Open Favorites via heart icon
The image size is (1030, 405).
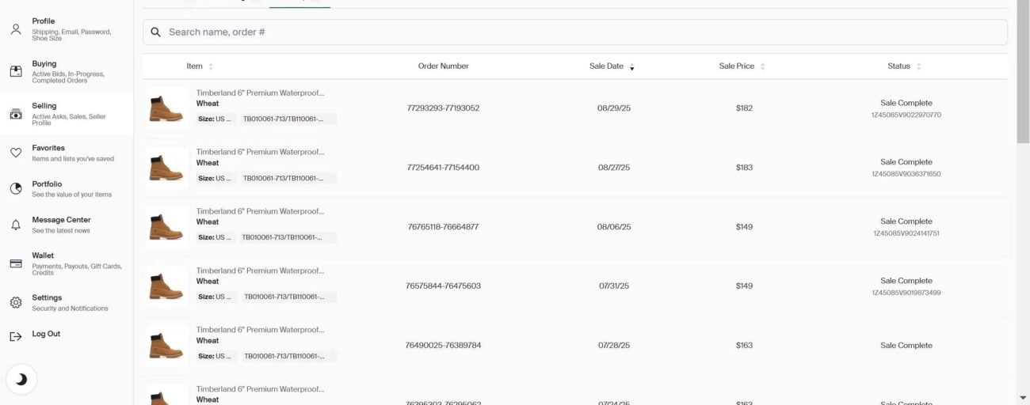[16, 153]
